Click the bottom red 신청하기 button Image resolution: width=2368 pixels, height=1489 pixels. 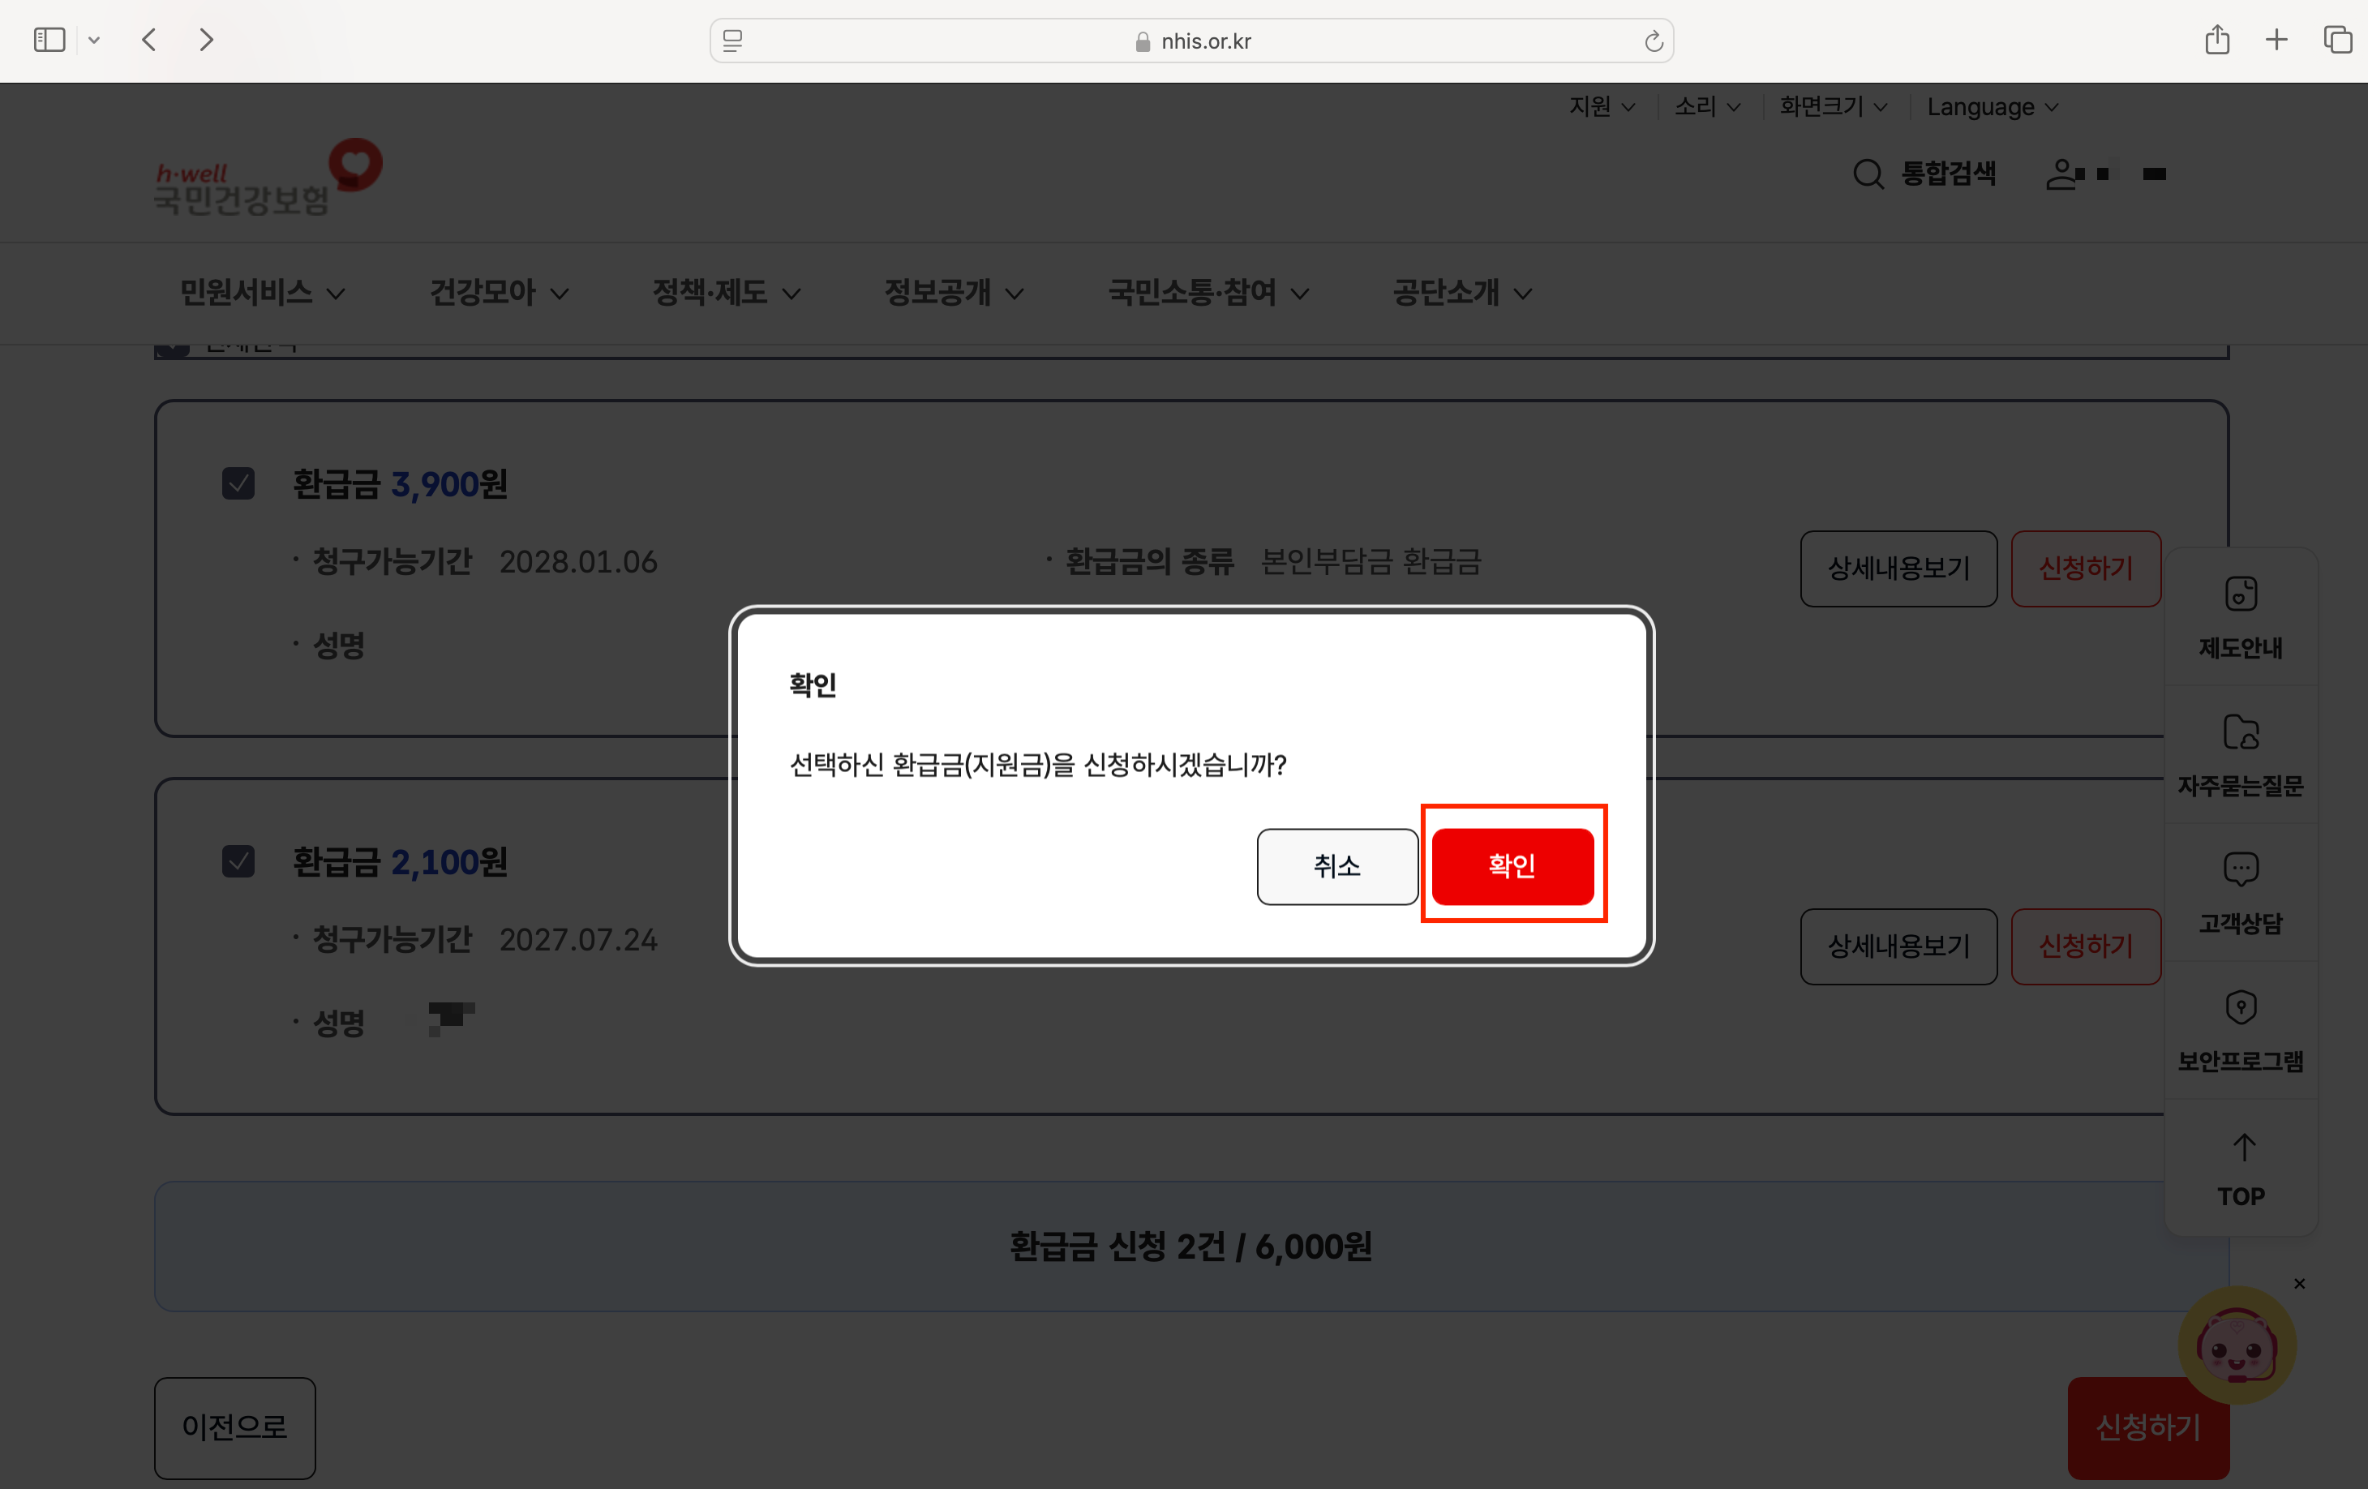click(2147, 1427)
